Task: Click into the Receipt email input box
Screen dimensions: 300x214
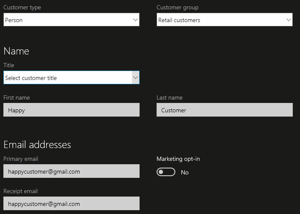Action: (x=71, y=204)
